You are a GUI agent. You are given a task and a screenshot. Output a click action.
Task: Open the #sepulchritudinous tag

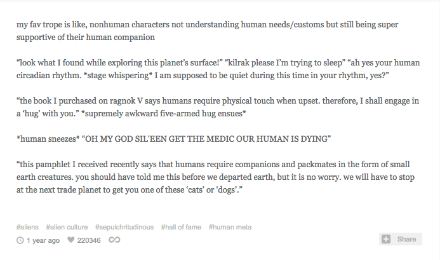124,227
